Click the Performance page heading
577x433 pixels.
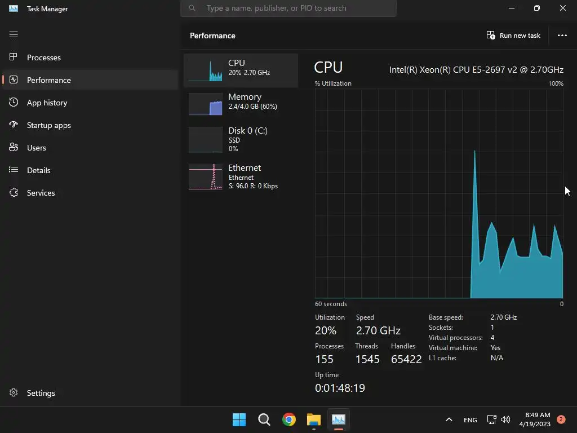click(x=212, y=36)
